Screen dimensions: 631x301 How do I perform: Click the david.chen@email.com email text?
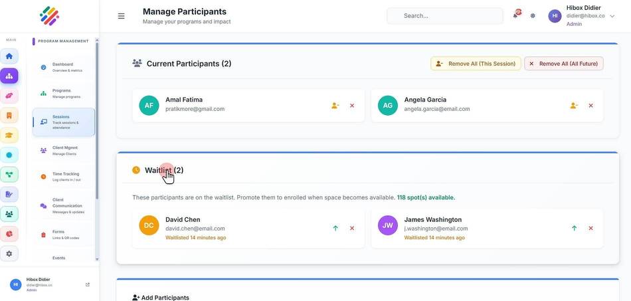pyautogui.click(x=195, y=229)
